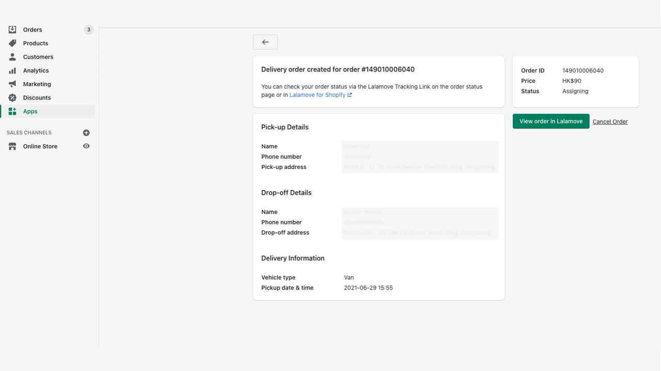Image resolution: width=661 pixels, height=371 pixels.
Task: Open Orders from the sidebar icon
Action: click(12, 29)
